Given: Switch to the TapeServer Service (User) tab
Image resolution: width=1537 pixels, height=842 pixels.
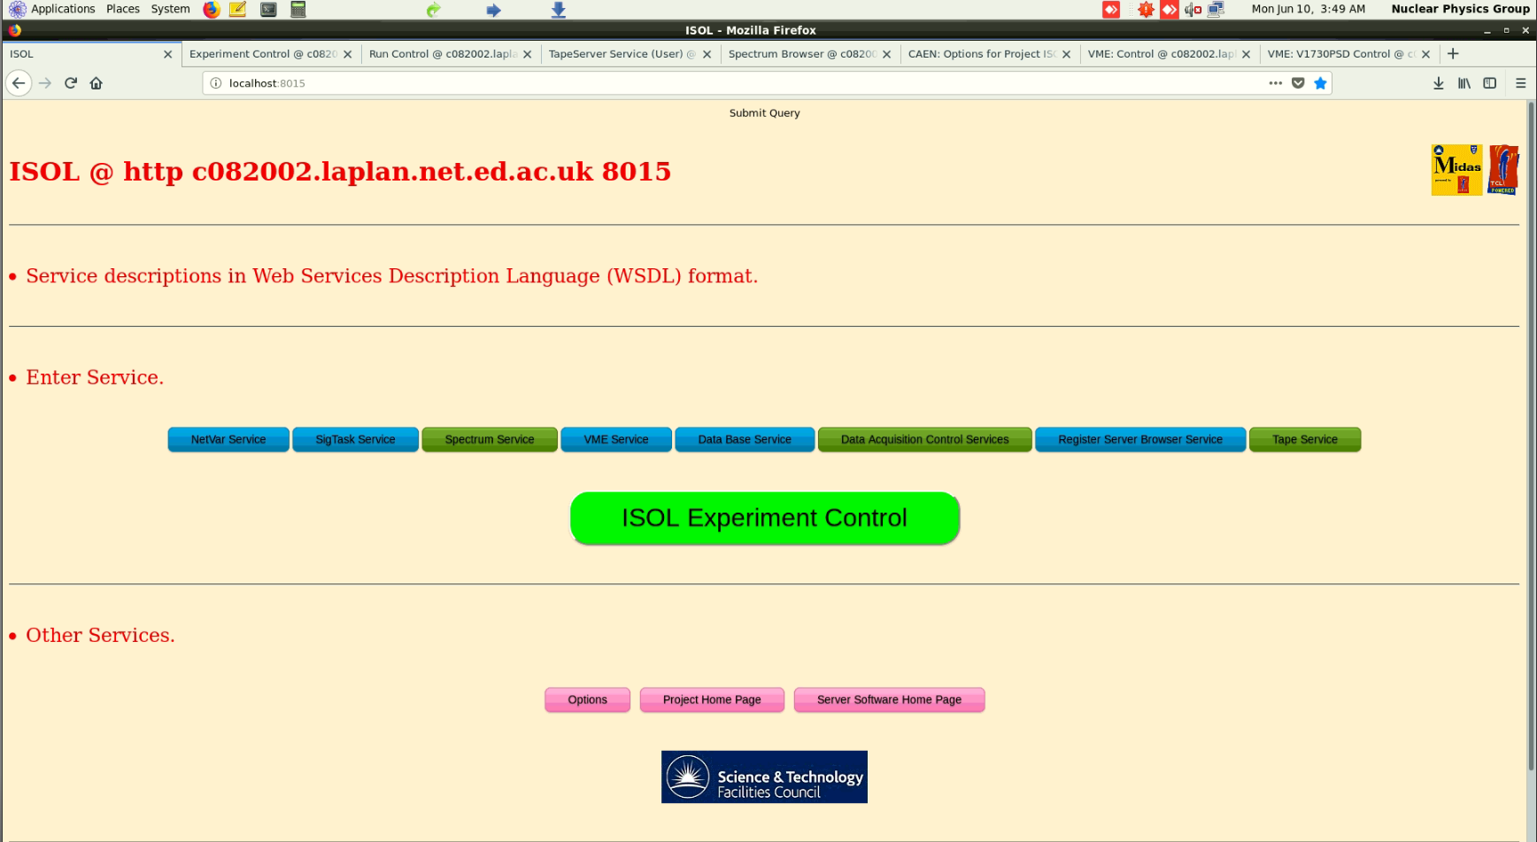Looking at the screenshot, I should point(630,54).
